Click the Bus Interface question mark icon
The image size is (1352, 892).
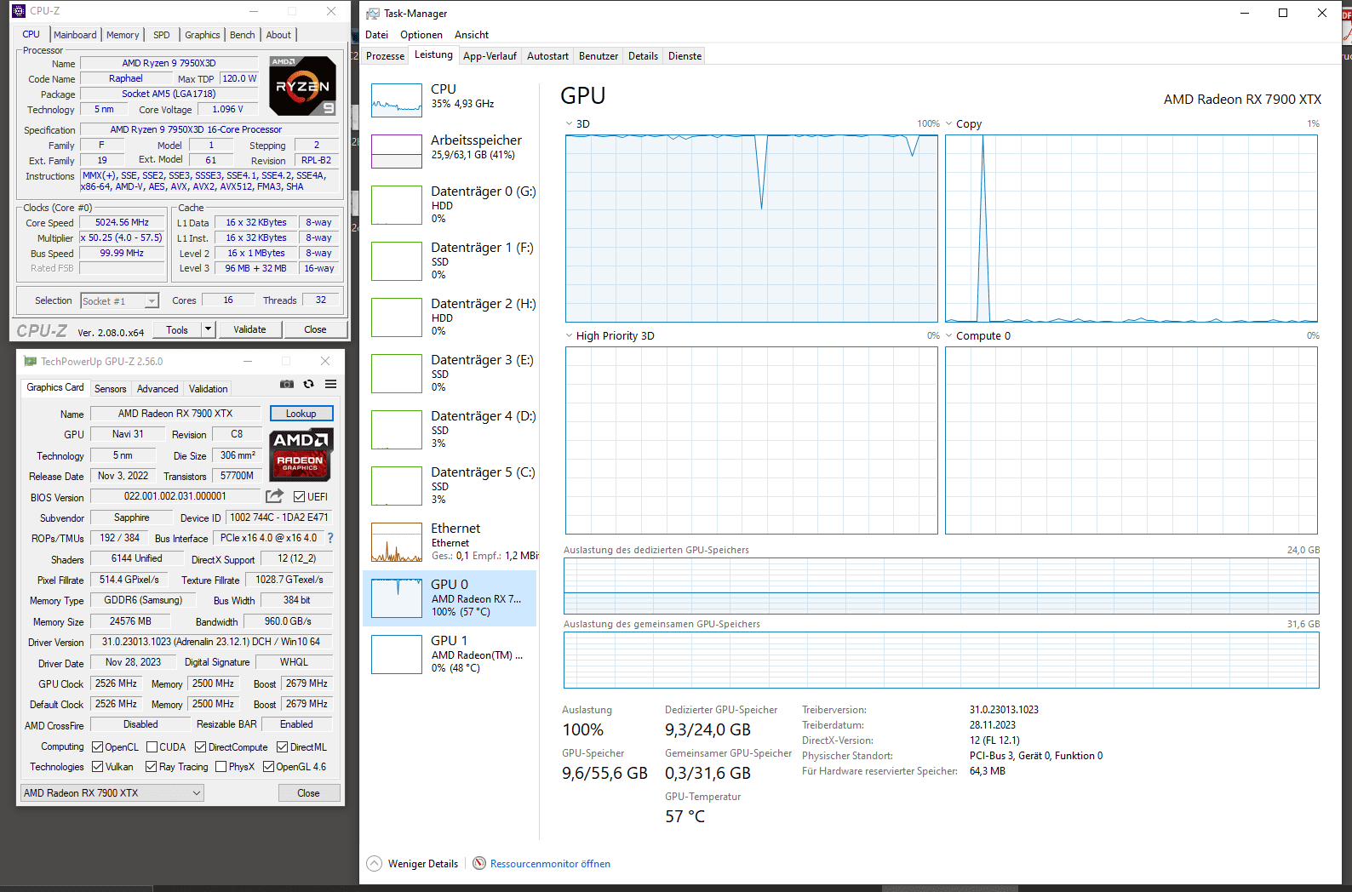330,538
